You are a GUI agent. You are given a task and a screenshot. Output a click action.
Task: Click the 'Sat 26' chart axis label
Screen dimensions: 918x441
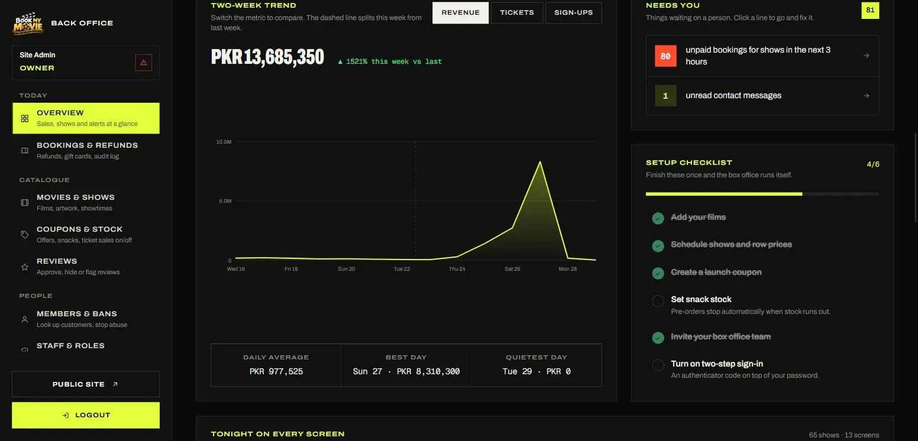coord(512,269)
